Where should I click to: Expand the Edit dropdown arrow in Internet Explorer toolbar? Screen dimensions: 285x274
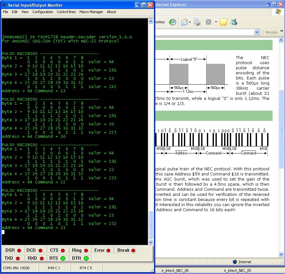click(216, 22)
